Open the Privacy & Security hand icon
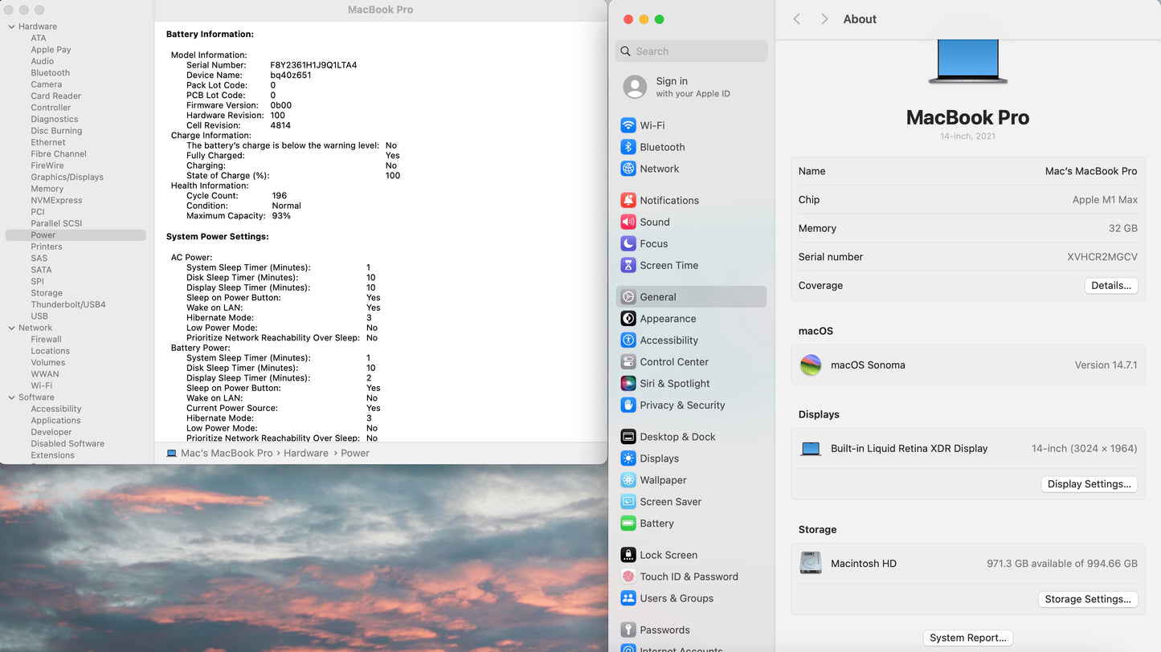Screen dimensions: 1161x652 tap(628, 405)
